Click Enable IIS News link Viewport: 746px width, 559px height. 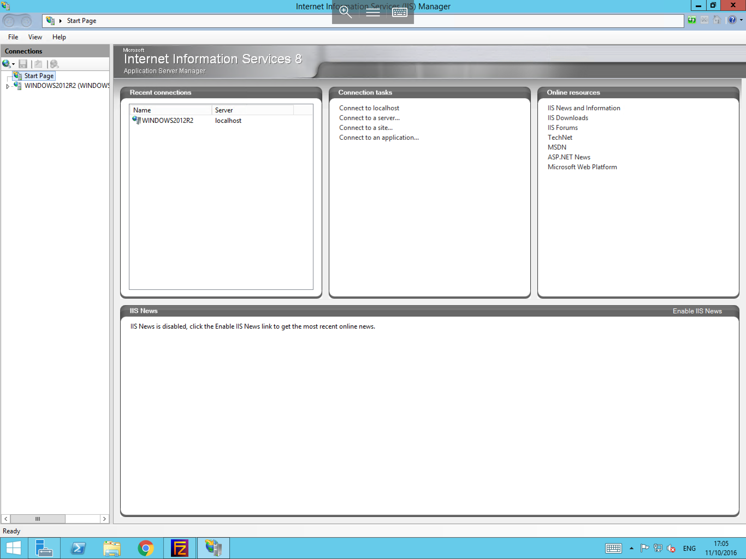coord(697,311)
